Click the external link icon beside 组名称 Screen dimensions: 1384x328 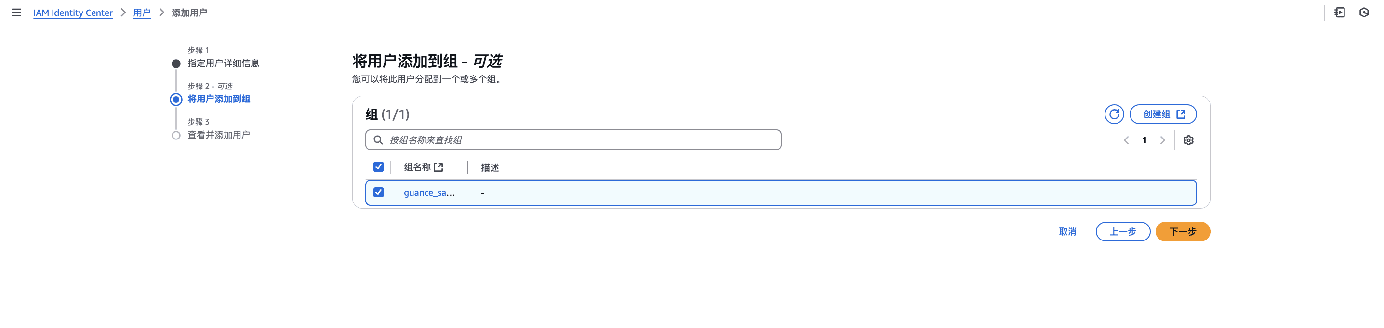439,167
